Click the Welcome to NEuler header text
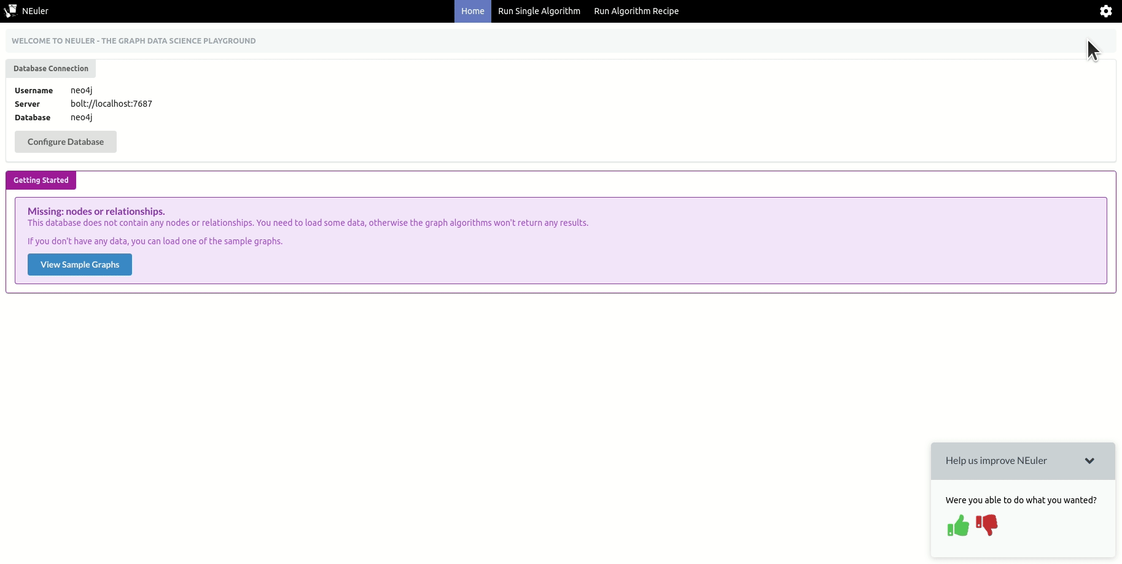The height and width of the screenshot is (564, 1122). pos(134,41)
